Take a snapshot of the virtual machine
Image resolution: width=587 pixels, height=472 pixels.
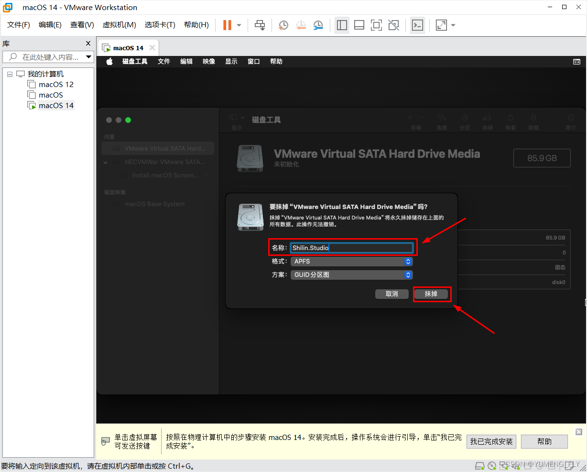[x=283, y=25]
